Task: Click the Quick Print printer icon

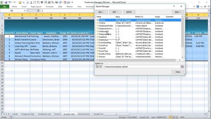Action: point(49,2)
